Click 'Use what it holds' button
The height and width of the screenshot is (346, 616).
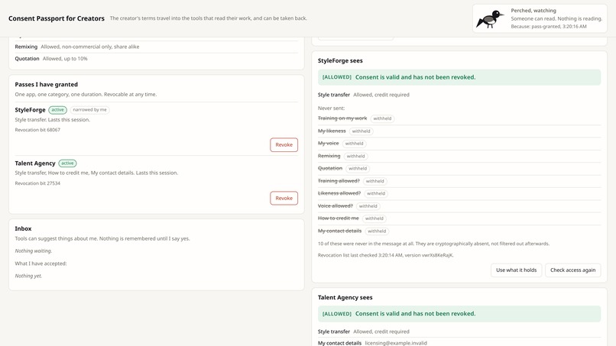tap(516, 270)
